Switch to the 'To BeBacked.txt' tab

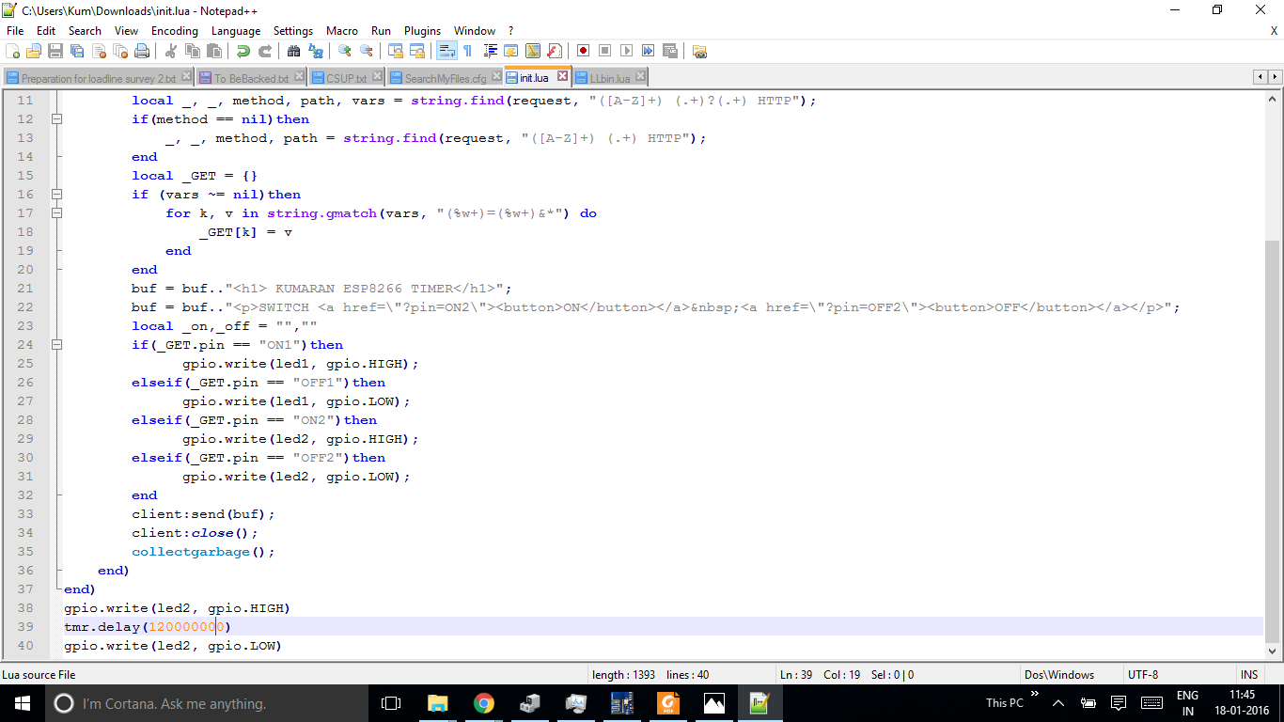pyautogui.click(x=251, y=78)
